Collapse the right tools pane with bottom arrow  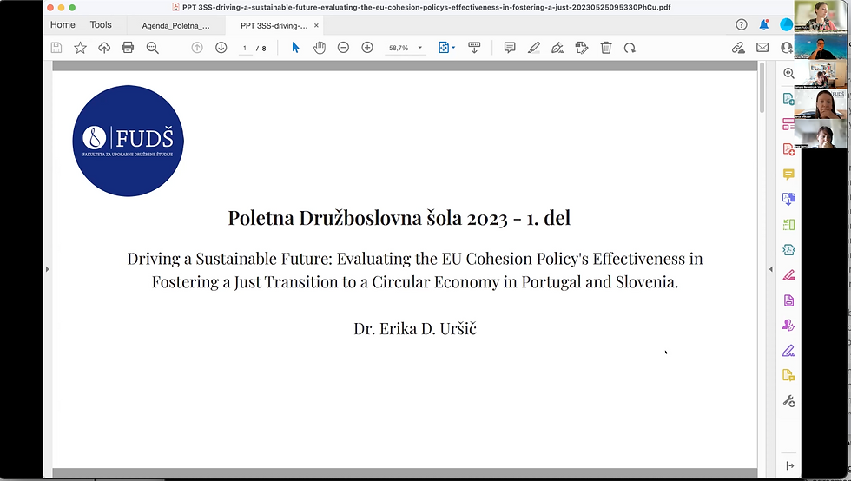pos(789,465)
